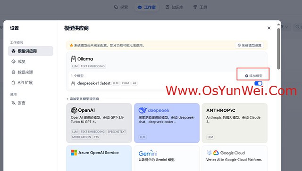Open the 探索 (Explore) tab

[121, 8]
